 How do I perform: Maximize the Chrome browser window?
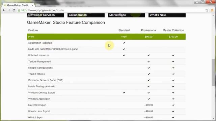click(202, 2)
